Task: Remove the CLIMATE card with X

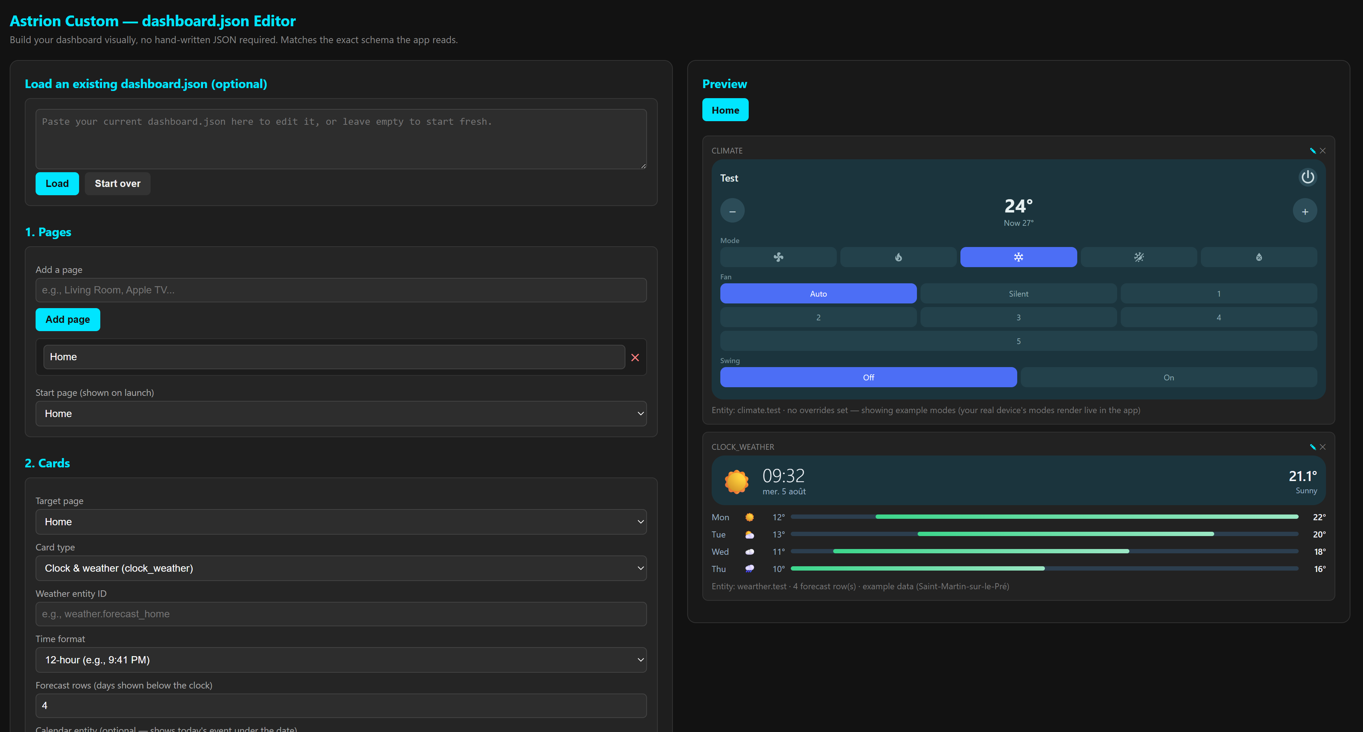Action: [1323, 151]
